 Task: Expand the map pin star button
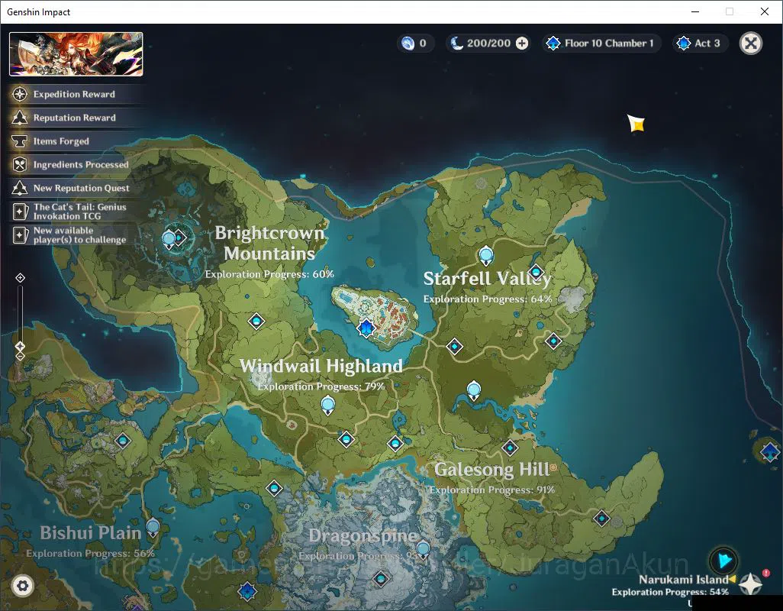pyautogui.click(x=750, y=584)
